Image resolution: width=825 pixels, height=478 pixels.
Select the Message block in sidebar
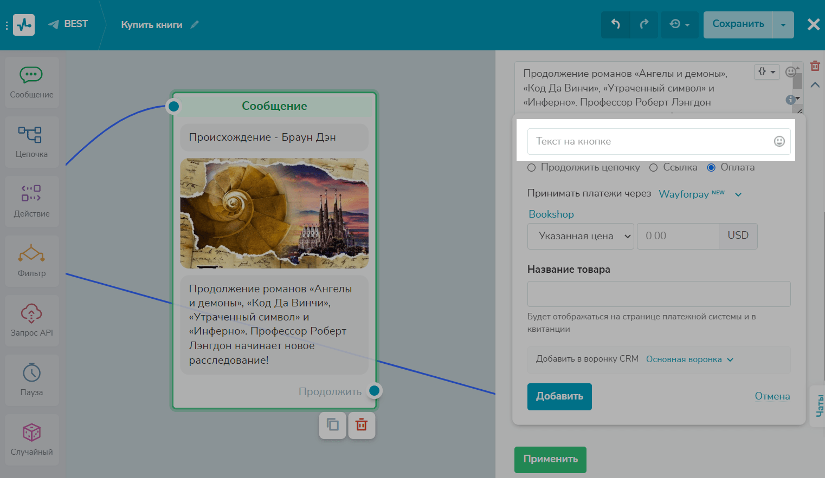pos(31,82)
